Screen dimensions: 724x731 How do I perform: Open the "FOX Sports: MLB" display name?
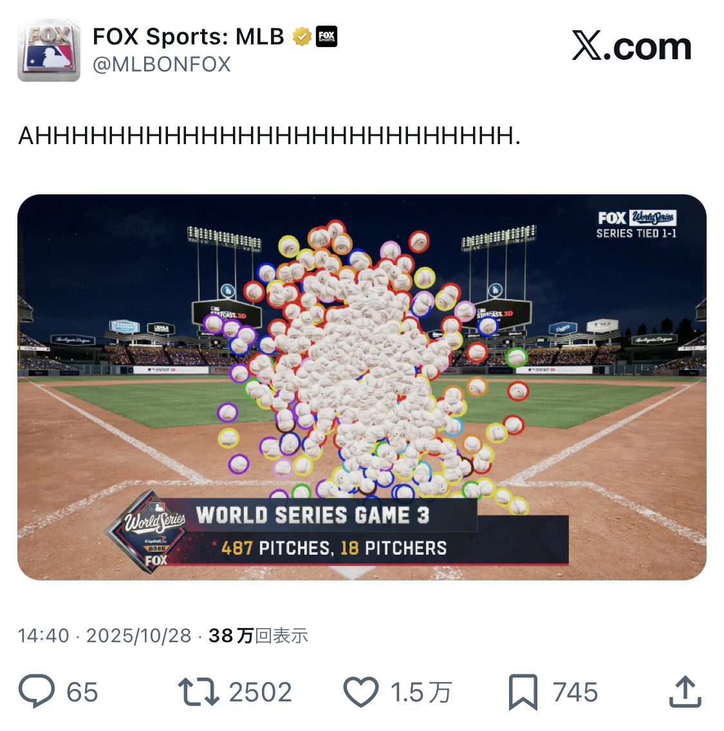click(x=189, y=37)
